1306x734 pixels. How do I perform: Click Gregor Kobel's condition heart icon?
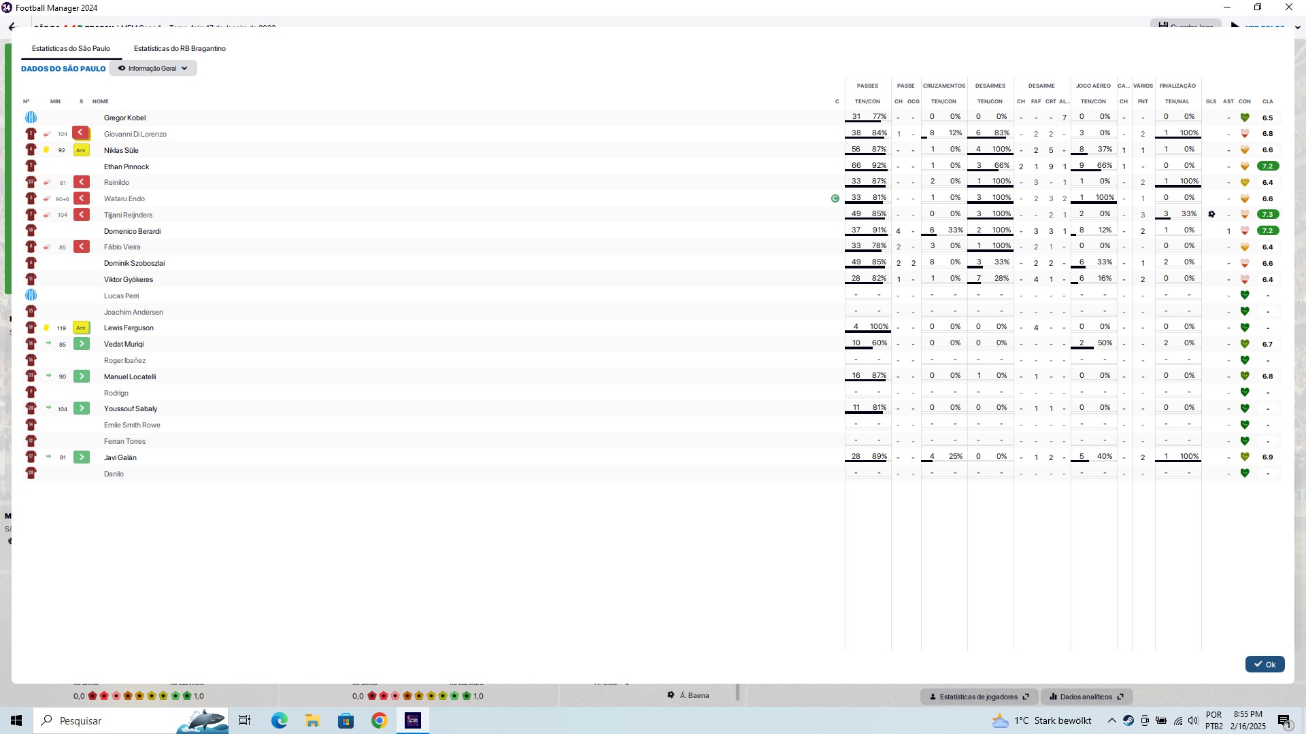(x=1245, y=118)
